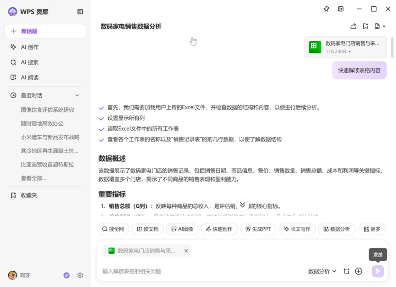Click 查看全部... to view all conversations

tap(33, 178)
